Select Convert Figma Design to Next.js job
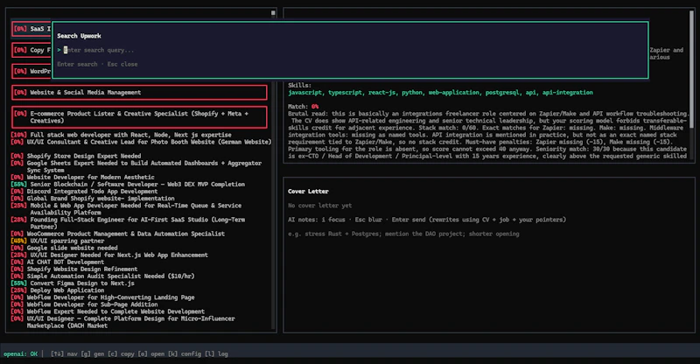 73,283
